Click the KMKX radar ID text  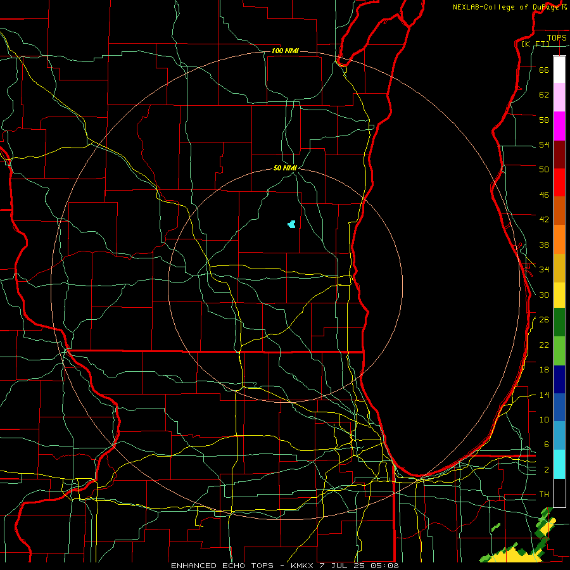coord(303,566)
